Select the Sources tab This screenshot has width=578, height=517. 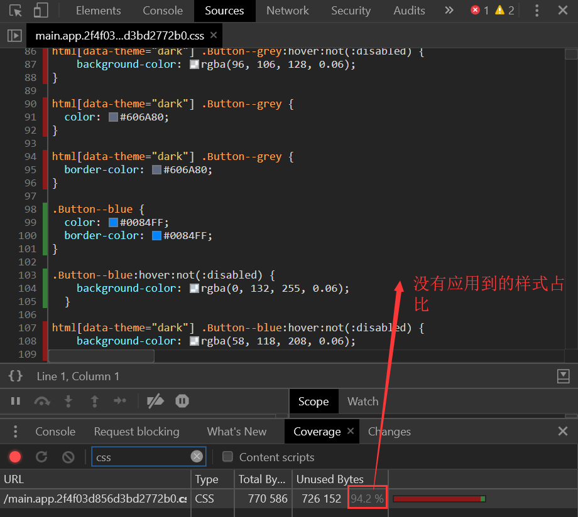[x=224, y=11]
